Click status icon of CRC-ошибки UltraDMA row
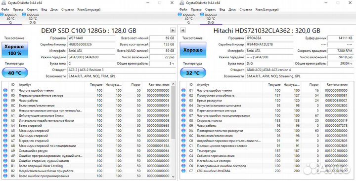The image size is (356, 181). point(183,171)
